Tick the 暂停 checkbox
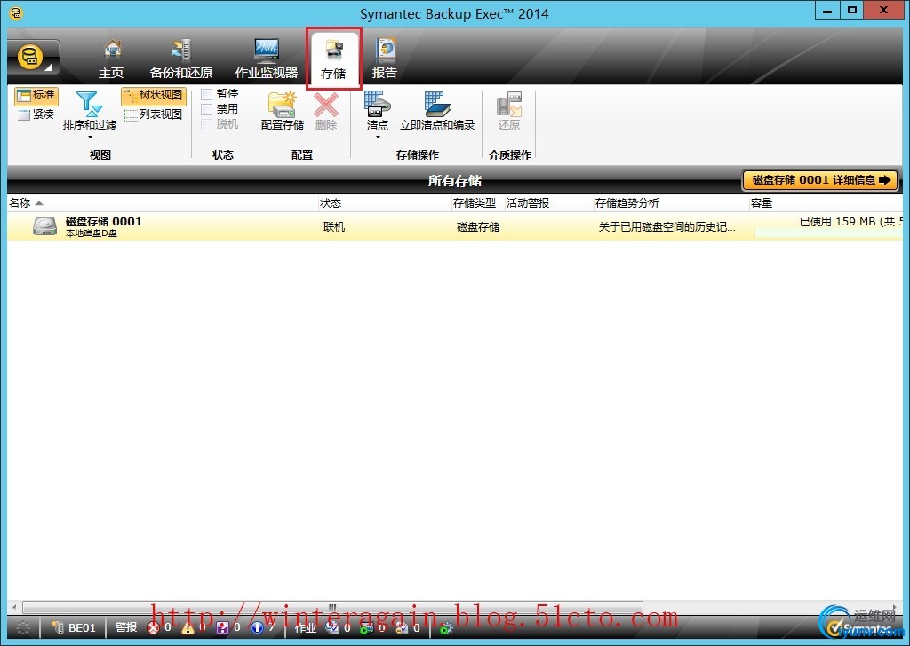 [206, 94]
